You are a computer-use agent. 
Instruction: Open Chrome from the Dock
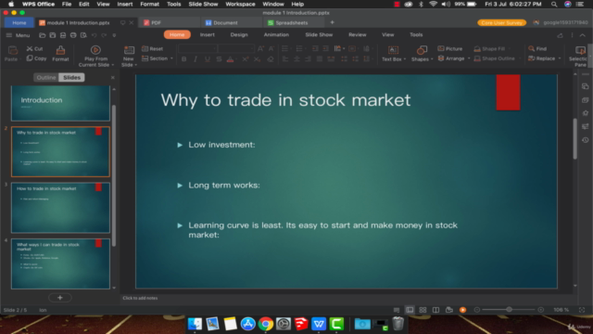point(266,324)
